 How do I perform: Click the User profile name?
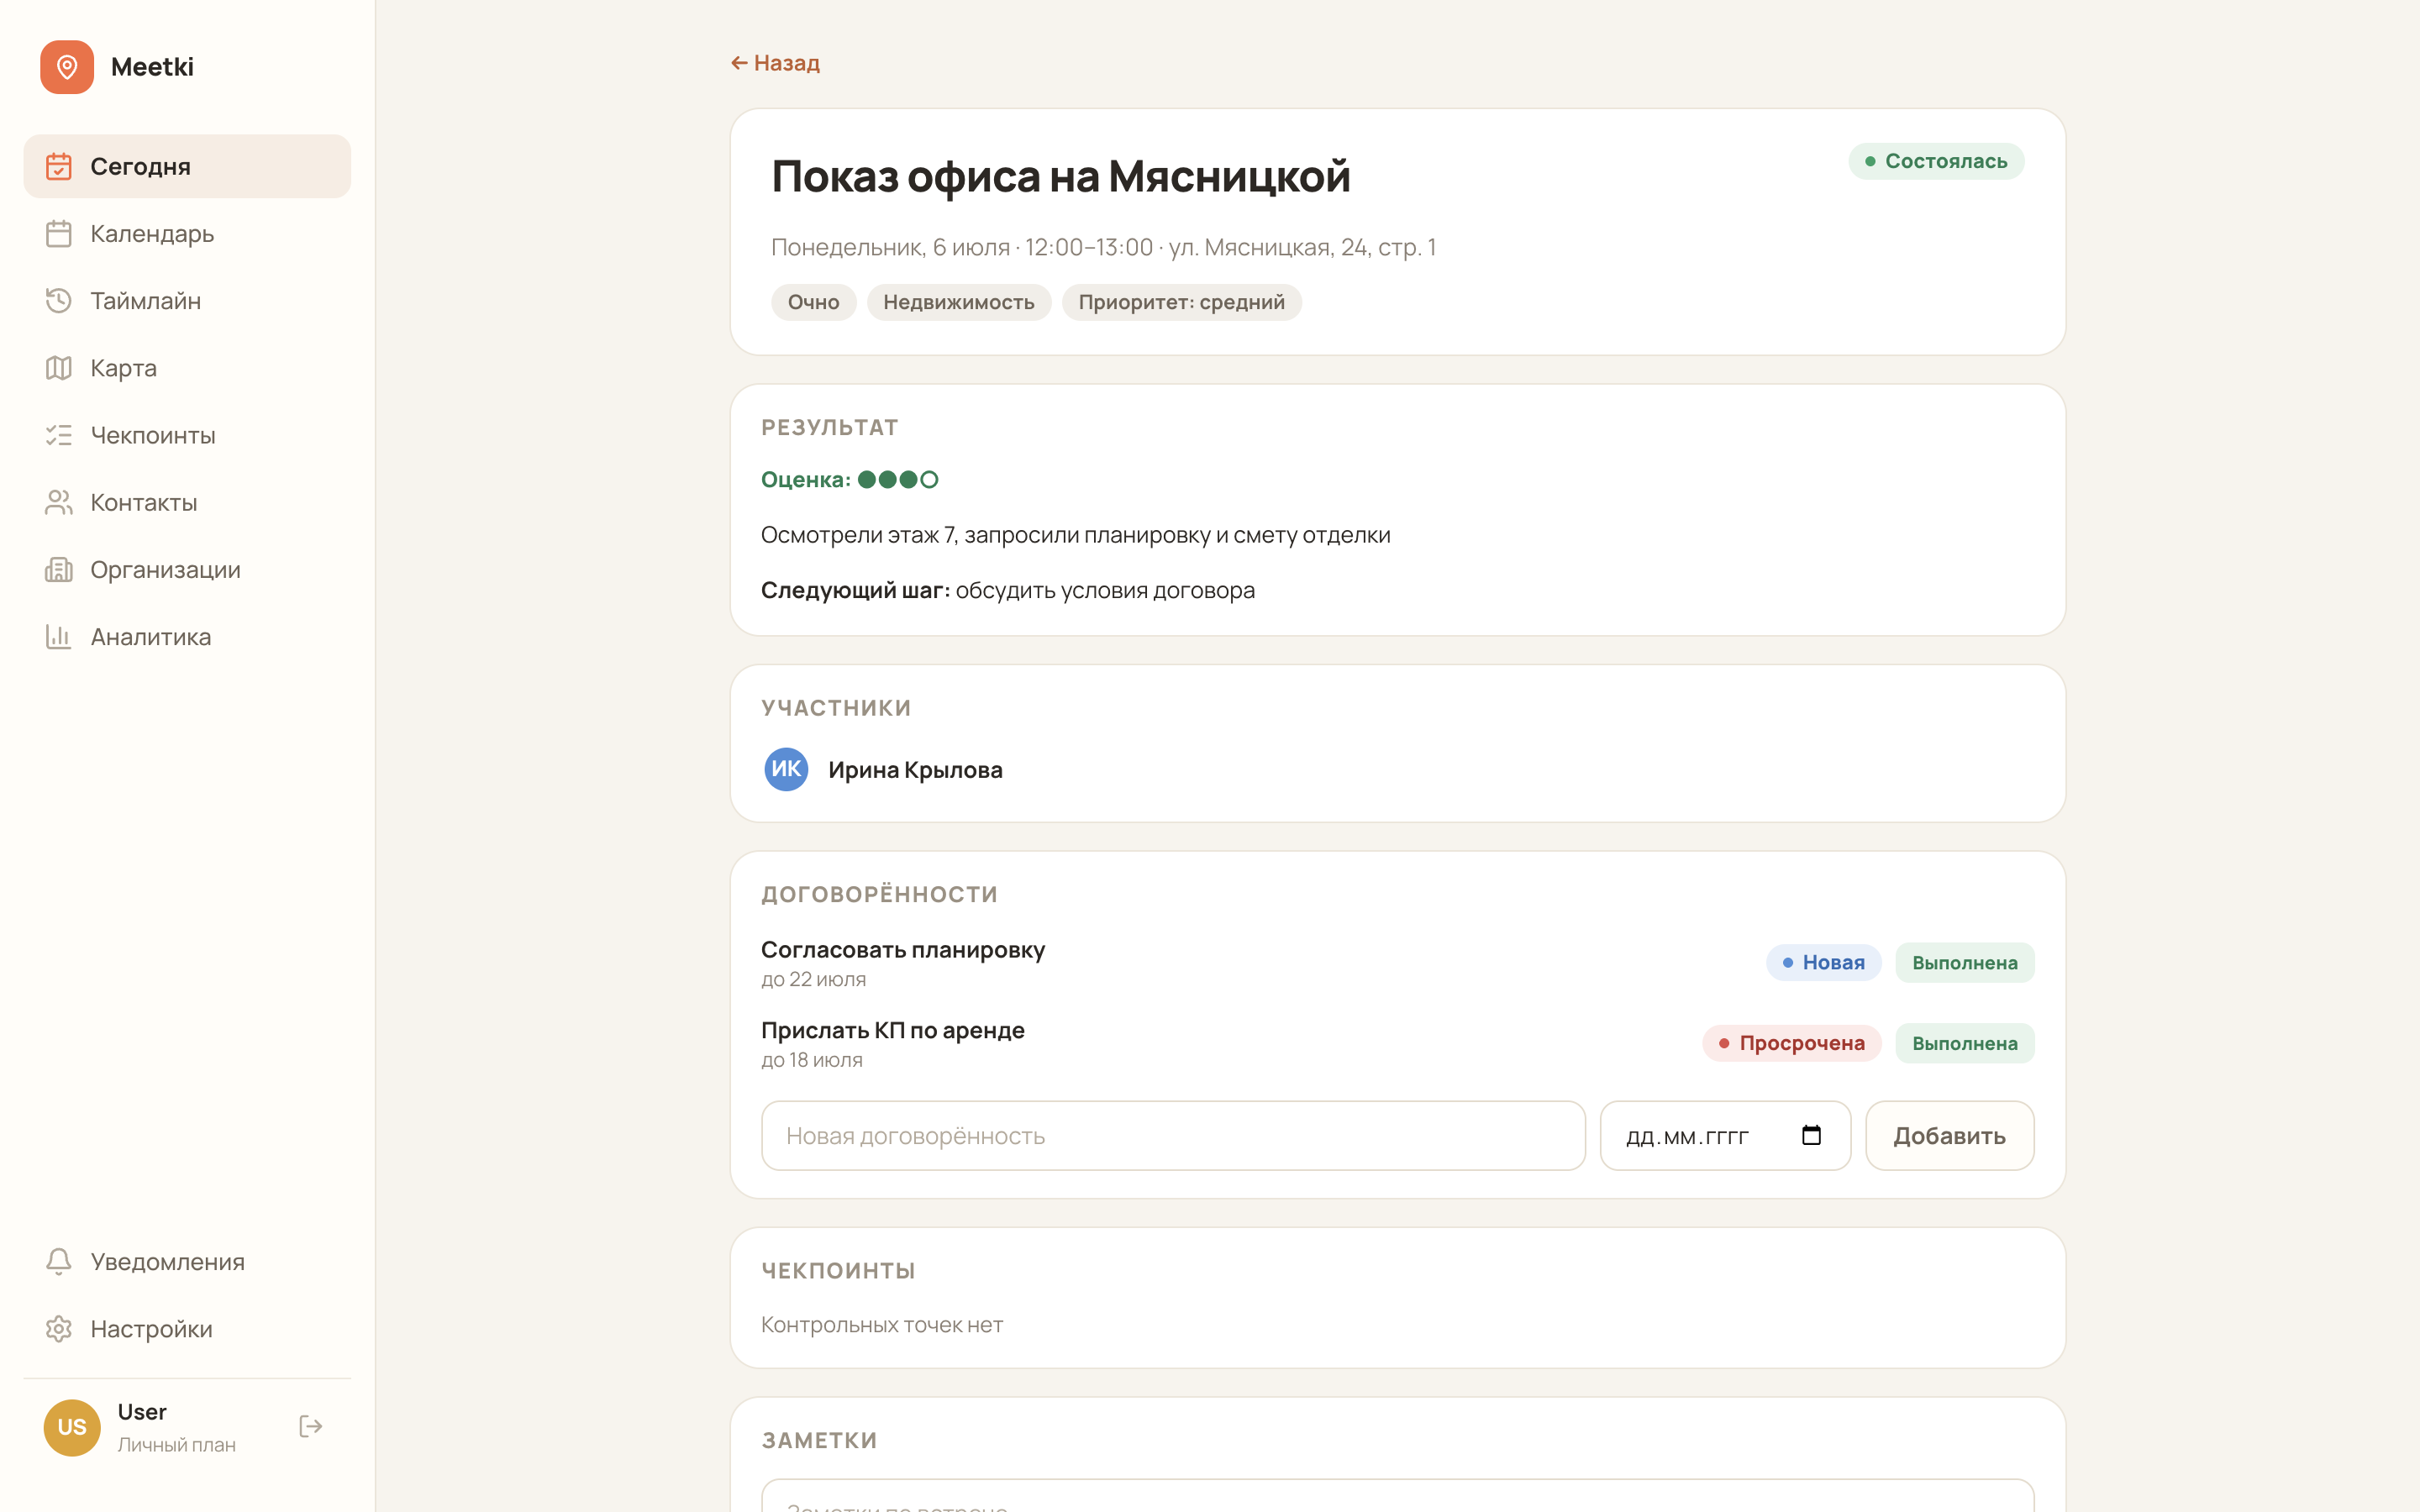[x=142, y=1412]
